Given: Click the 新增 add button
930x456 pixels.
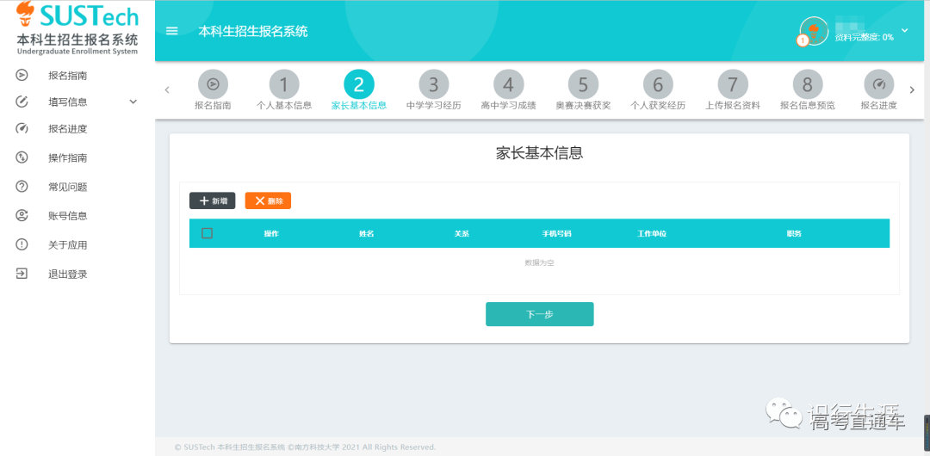Looking at the screenshot, I should click(213, 201).
